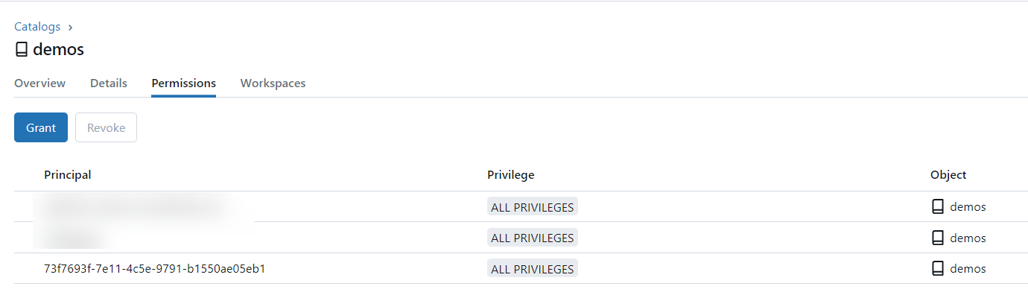Viewport: 1028px width, 298px height.
Task: Click the Principal column header
Action: (x=68, y=175)
